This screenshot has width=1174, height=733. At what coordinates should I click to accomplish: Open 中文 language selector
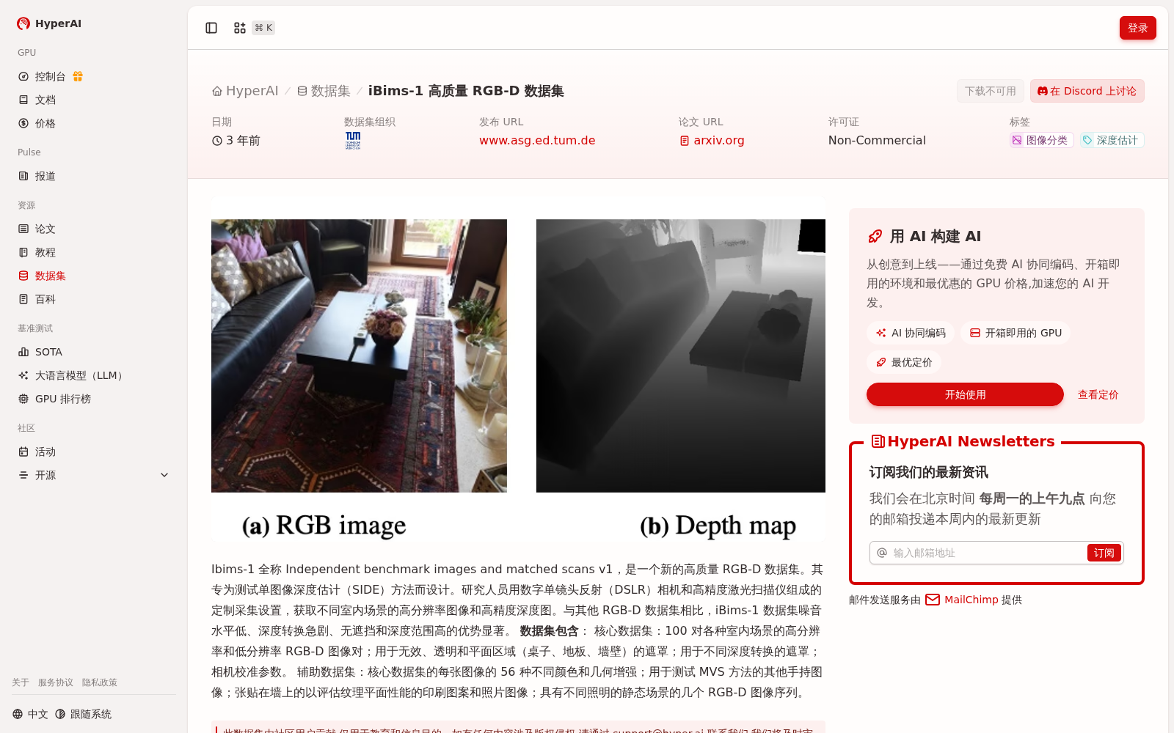(30, 714)
